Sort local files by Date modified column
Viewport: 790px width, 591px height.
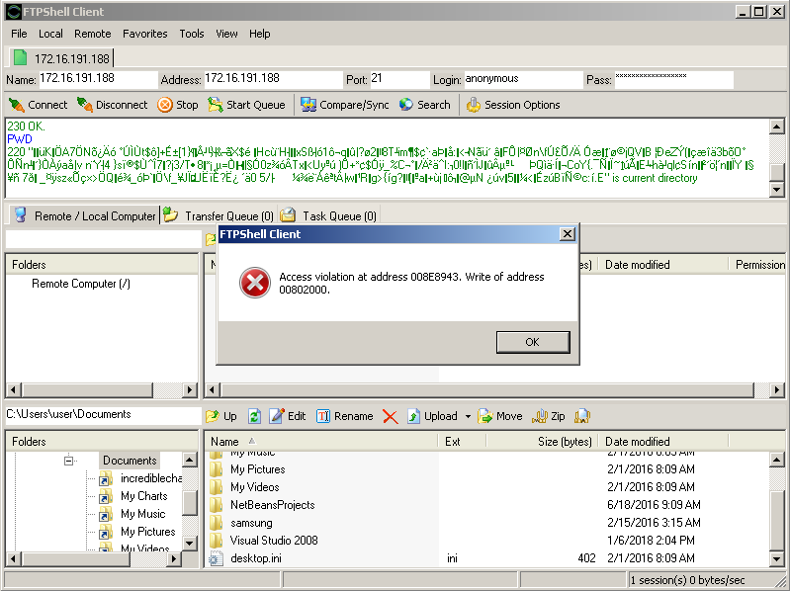click(663, 442)
